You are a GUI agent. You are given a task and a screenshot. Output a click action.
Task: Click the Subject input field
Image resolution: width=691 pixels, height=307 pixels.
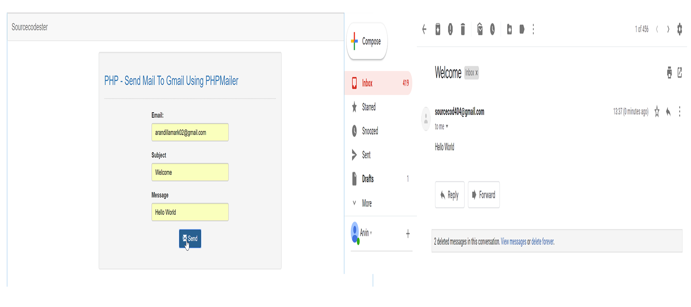tap(190, 172)
